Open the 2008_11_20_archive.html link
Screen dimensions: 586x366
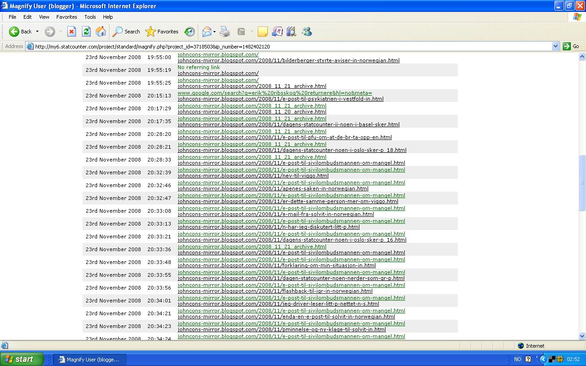[x=252, y=112]
